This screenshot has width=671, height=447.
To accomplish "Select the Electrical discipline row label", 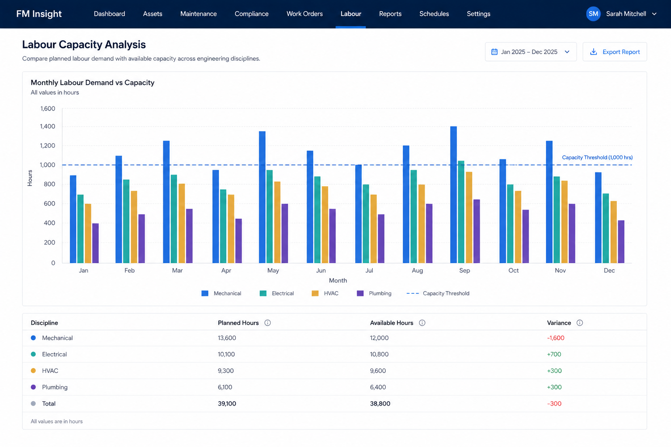I will pos(54,354).
